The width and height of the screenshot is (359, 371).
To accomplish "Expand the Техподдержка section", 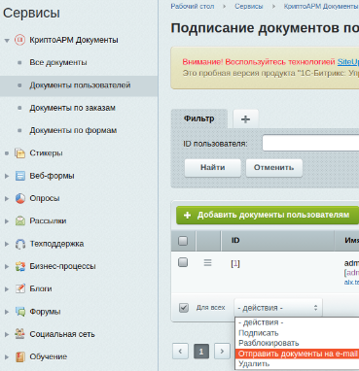I will pos(7,244).
